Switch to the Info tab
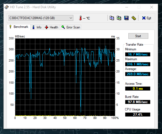This screenshot has height=134, width=162. click(x=37, y=27)
